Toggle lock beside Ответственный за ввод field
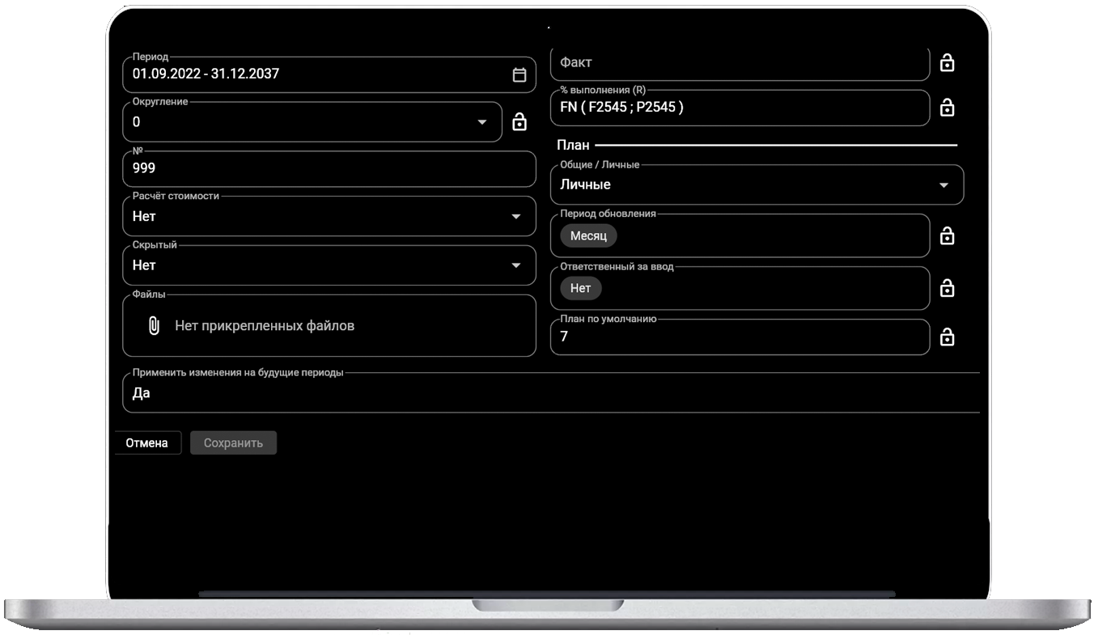The height and width of the screenshot is (635, 1094). point(947,289)
